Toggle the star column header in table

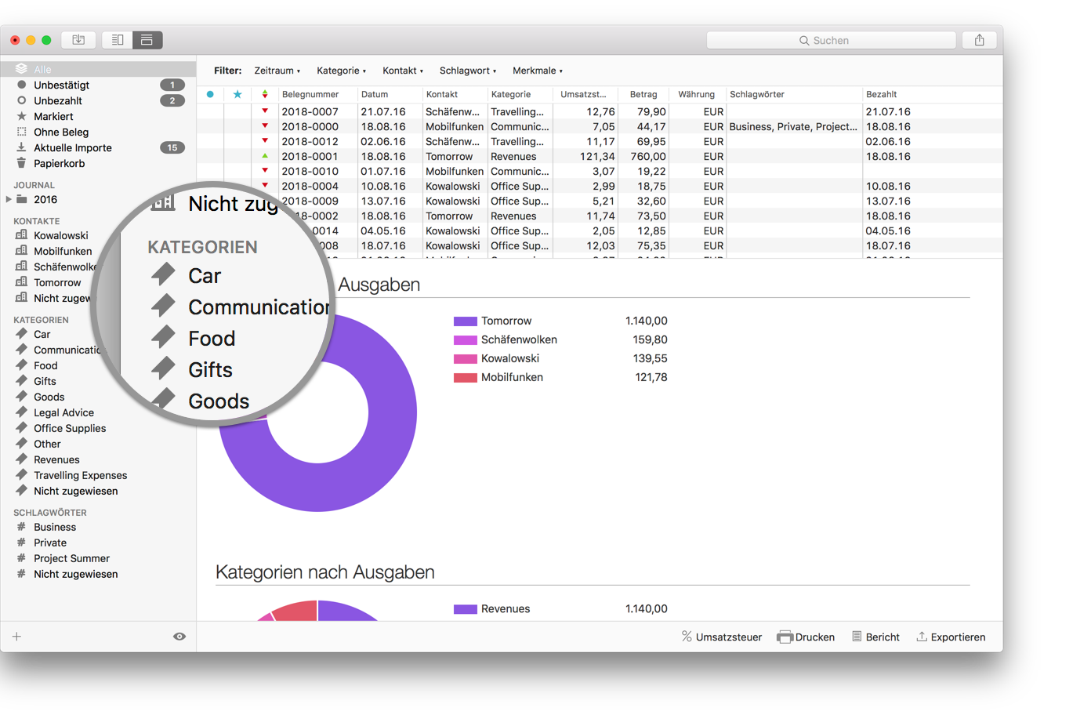[x=237, y=94]
